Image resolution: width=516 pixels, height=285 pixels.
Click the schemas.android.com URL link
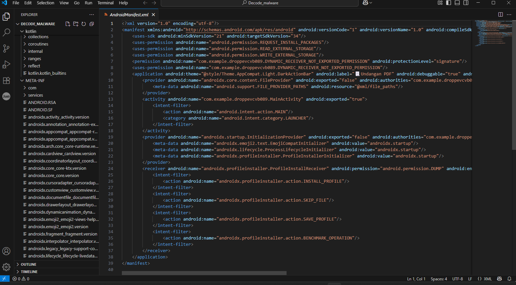[x=239, y=30]
